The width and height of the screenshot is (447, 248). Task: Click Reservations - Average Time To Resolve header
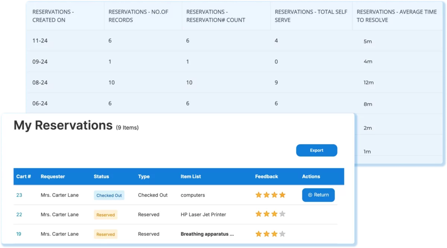tap(396, 16)
